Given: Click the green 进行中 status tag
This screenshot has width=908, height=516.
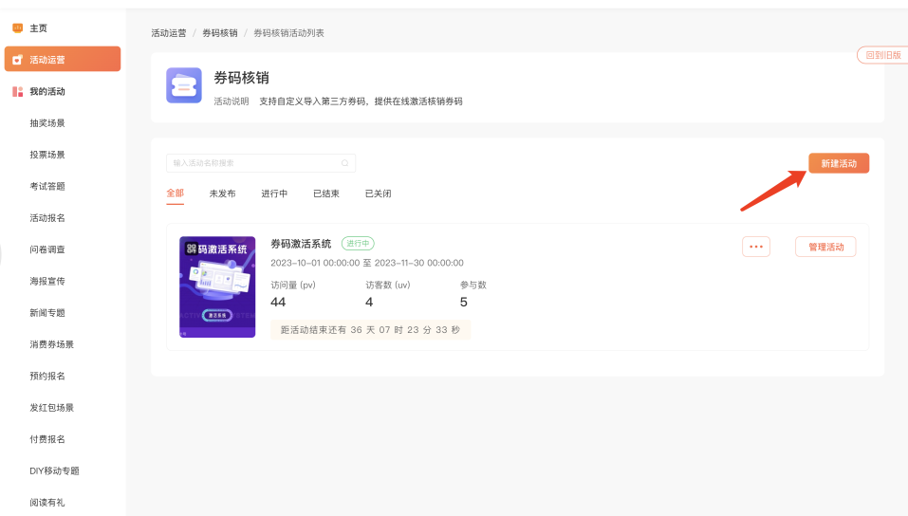Looking at the screenshot, I should point(358,244).
